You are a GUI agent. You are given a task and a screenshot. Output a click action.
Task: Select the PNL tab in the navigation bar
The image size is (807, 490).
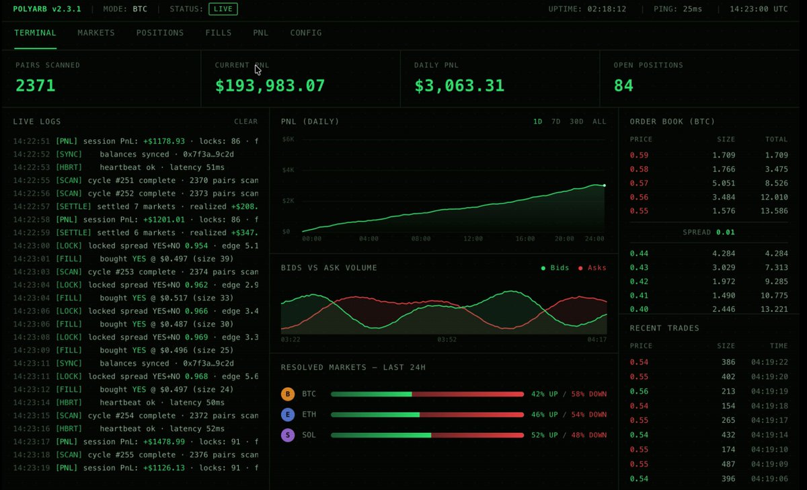(x=261, y=33)
